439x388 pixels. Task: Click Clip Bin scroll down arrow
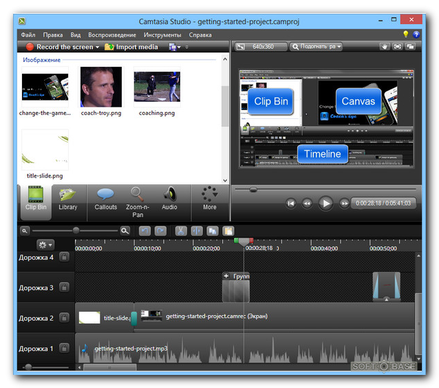(x=225, y=180)
